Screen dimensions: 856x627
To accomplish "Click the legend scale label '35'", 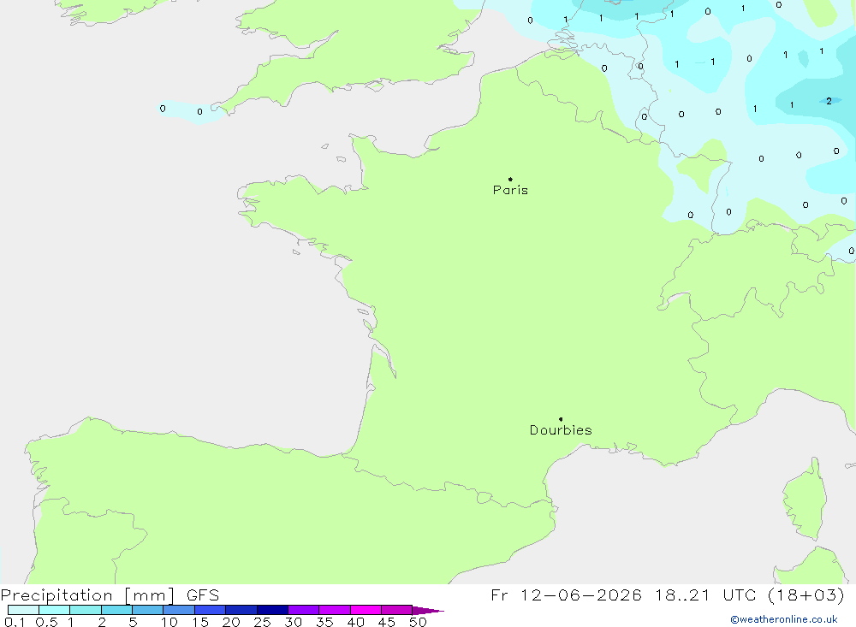I will pyautogui.click(x=324, y=622).
